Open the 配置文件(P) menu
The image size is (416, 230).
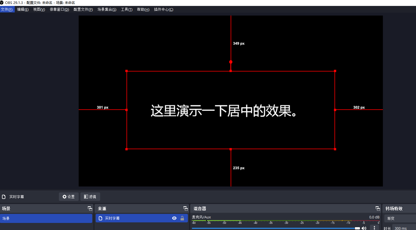click(x=83, y=9)
